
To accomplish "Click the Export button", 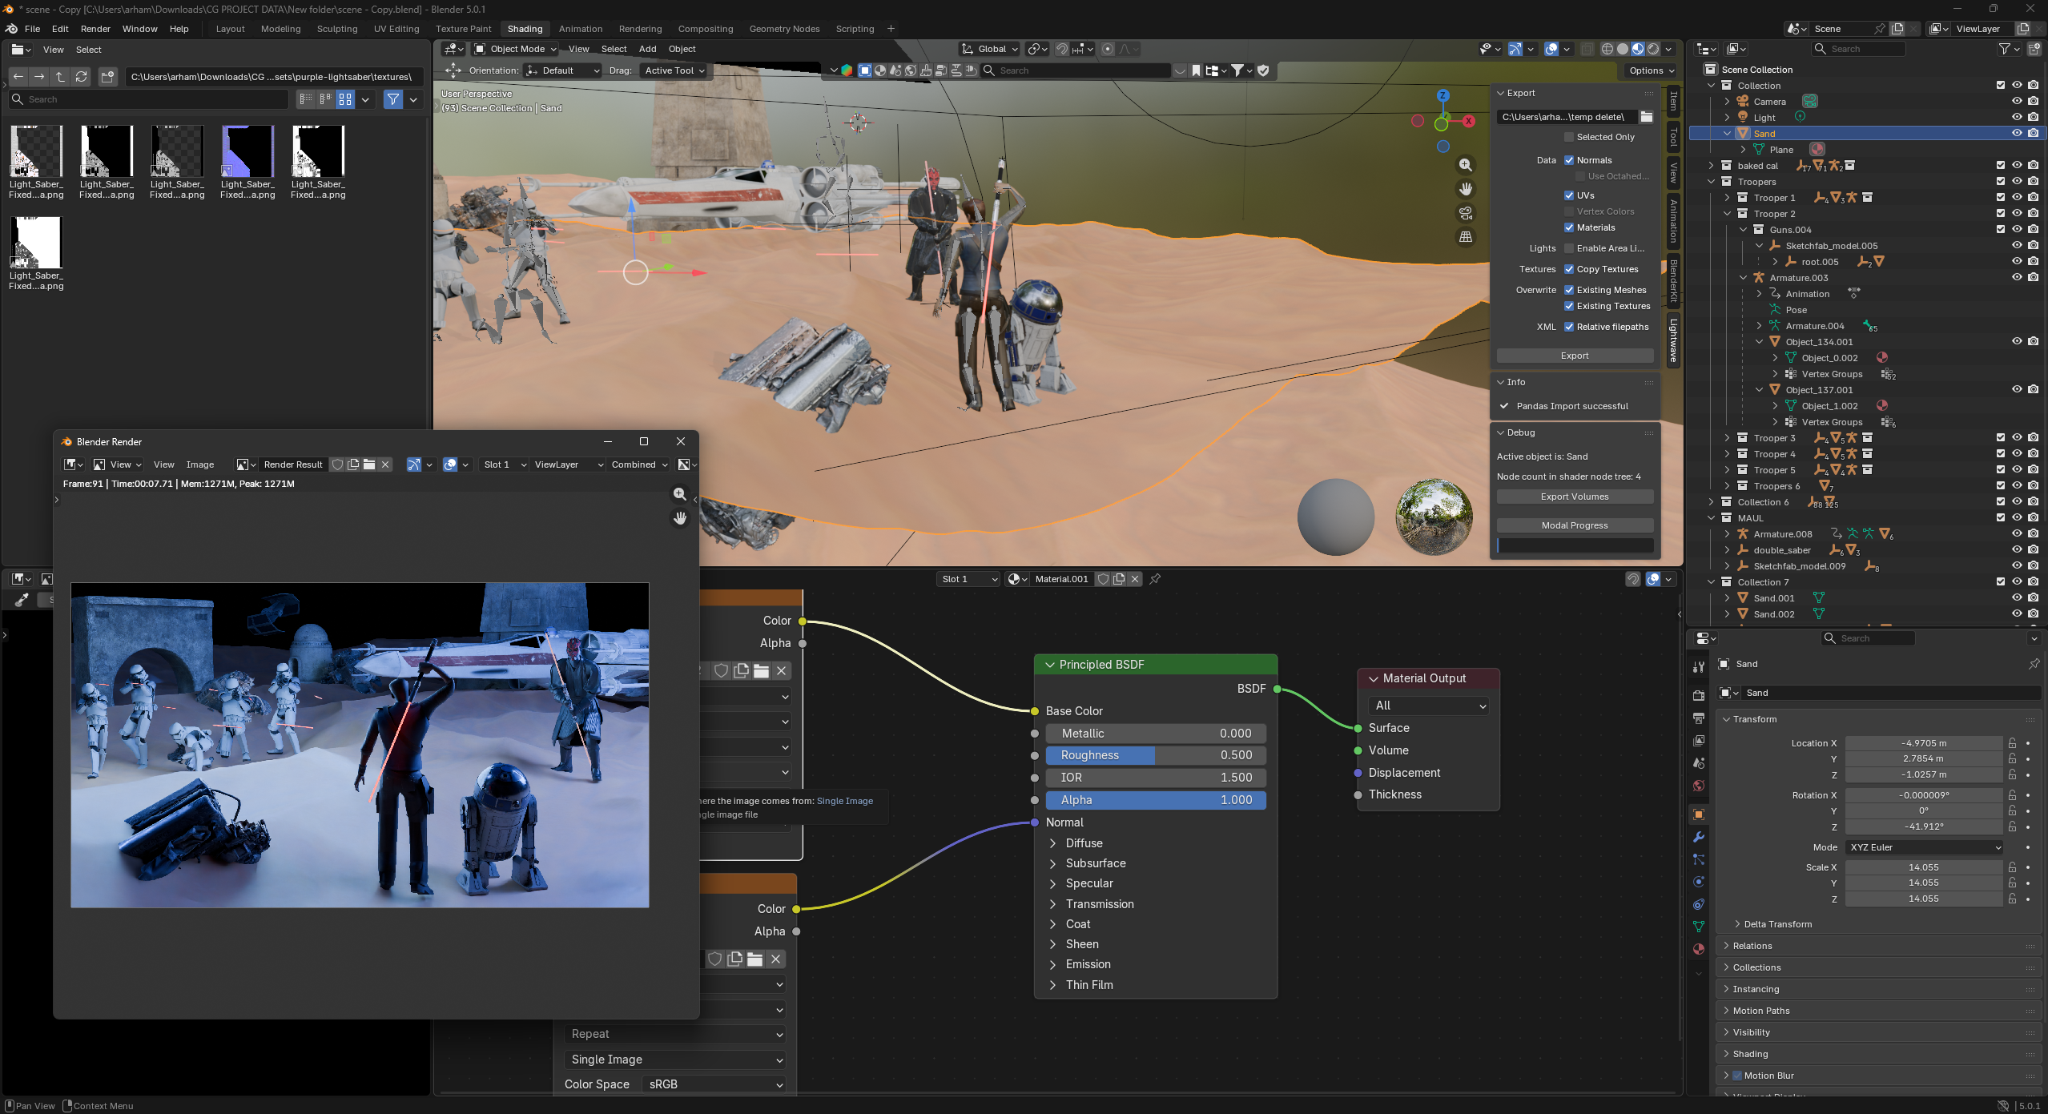I will (x=1575, y=356).
